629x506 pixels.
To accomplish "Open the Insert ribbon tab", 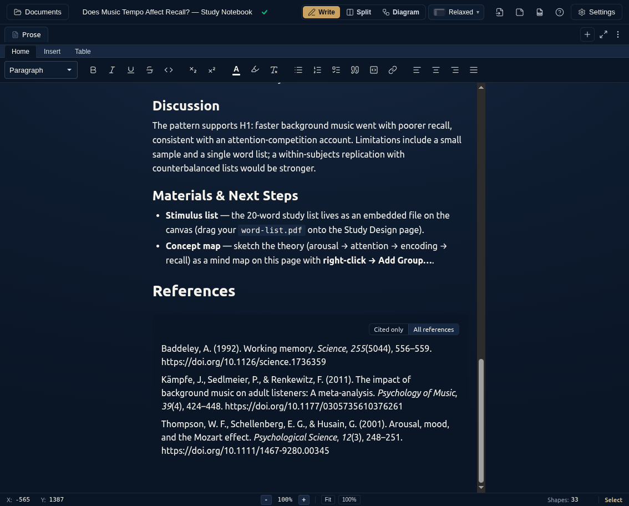I will click(x=52, y=52).
